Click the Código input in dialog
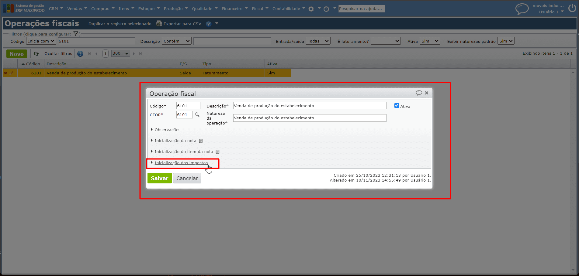 click(188, 106)
